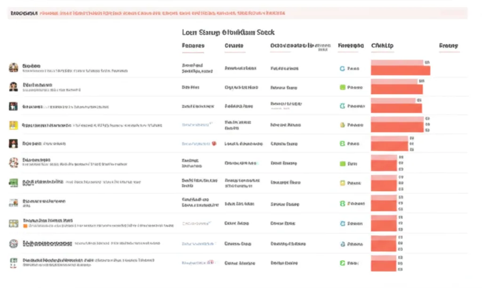This screenshot has width=482, height=288.
Task: Click the first row's avatar icon
Action: click(13, 68)
